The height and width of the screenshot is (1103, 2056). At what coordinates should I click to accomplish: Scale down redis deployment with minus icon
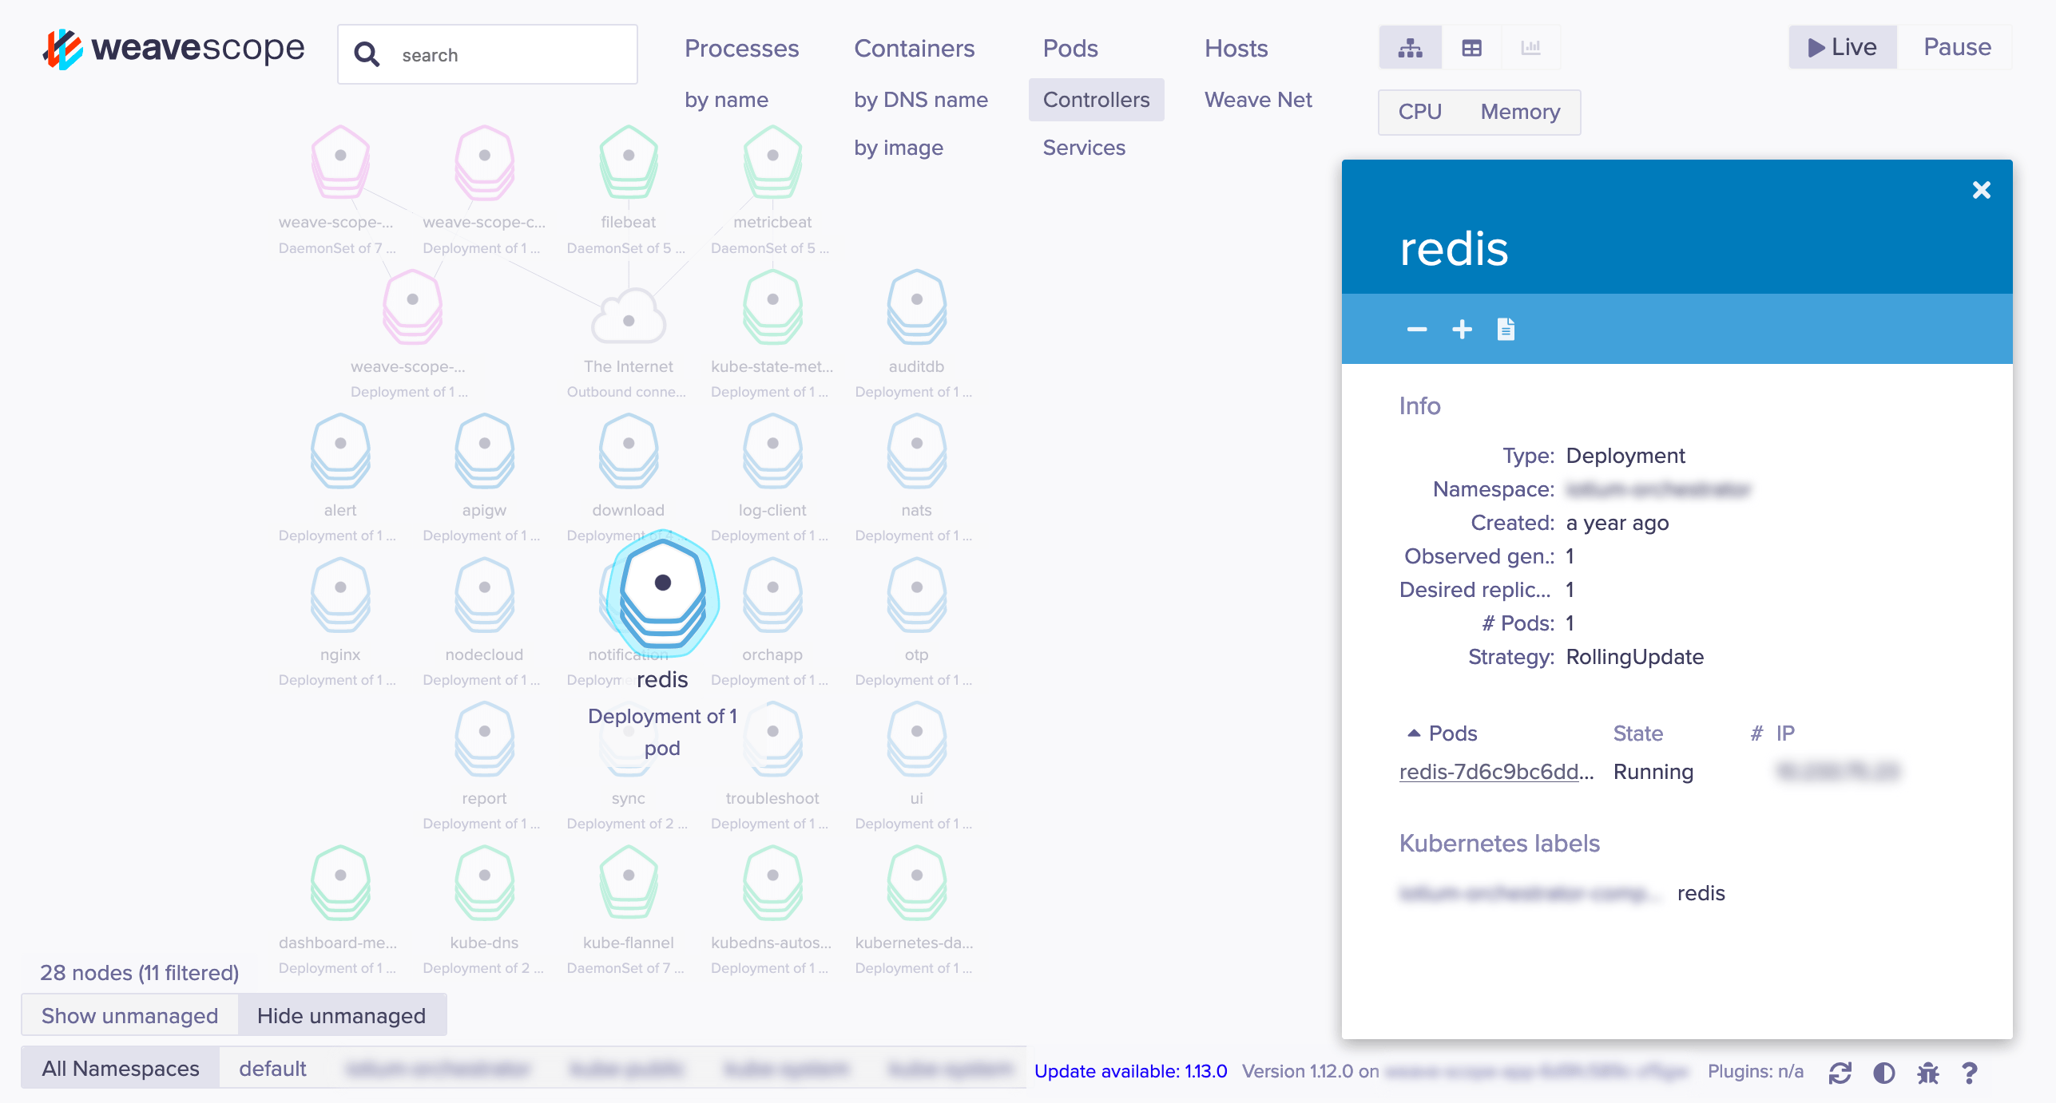(1417, 328)
